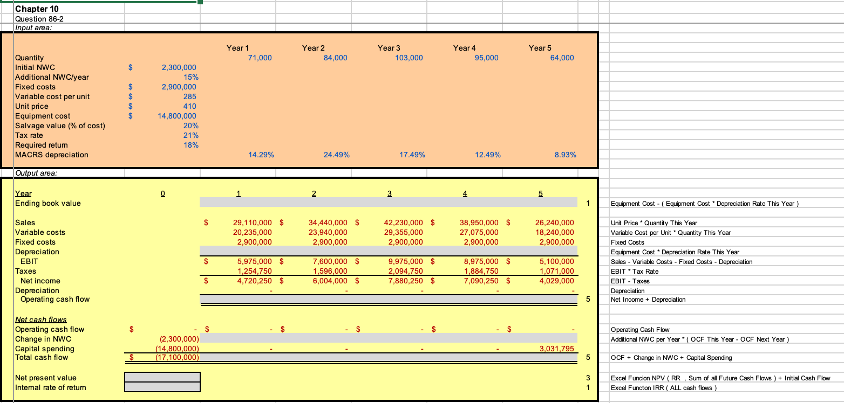Image resolution: width=844 pixels, height=403 pixels.
Task: Select the Chapter 10 title cell
Action: pyautogui.click(x=37, y=9)
